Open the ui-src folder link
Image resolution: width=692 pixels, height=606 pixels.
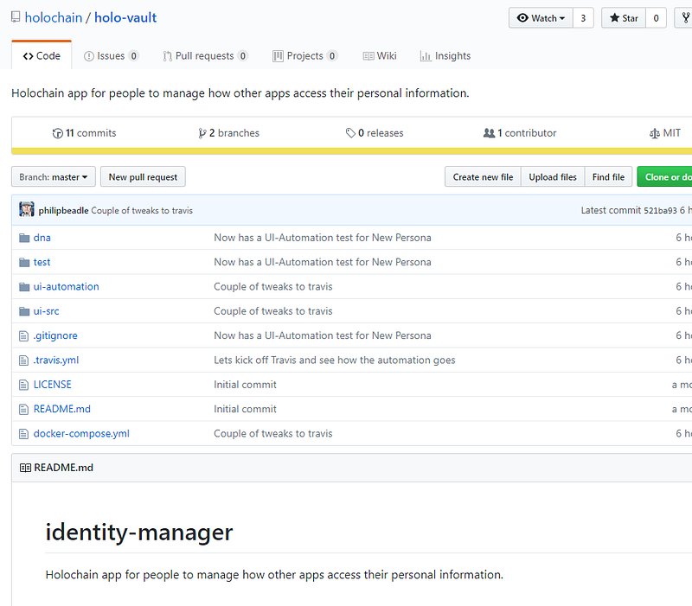47,311
